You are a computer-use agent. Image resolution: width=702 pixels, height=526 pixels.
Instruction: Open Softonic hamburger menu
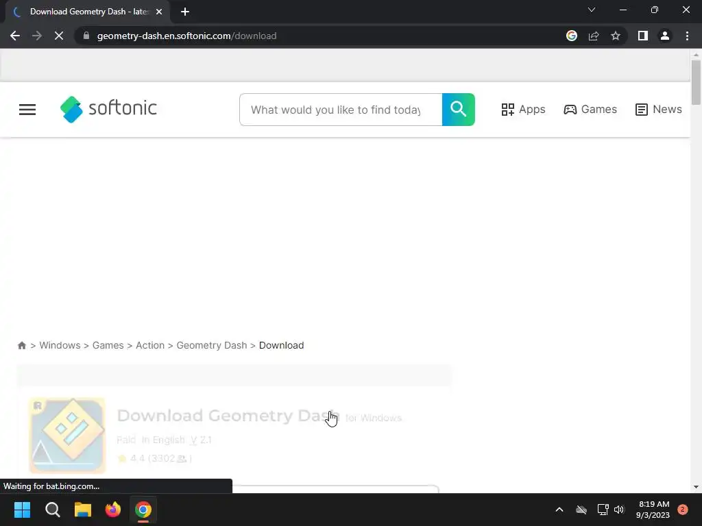point(27,110)
